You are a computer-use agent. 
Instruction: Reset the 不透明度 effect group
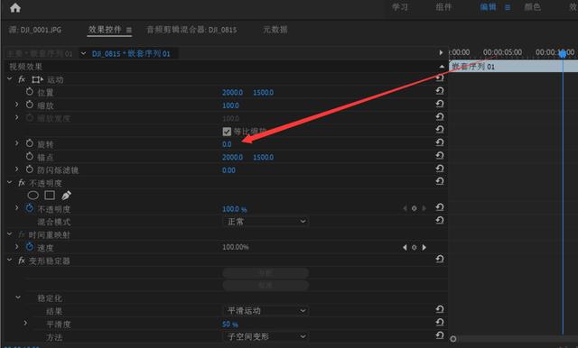(440, 181)
